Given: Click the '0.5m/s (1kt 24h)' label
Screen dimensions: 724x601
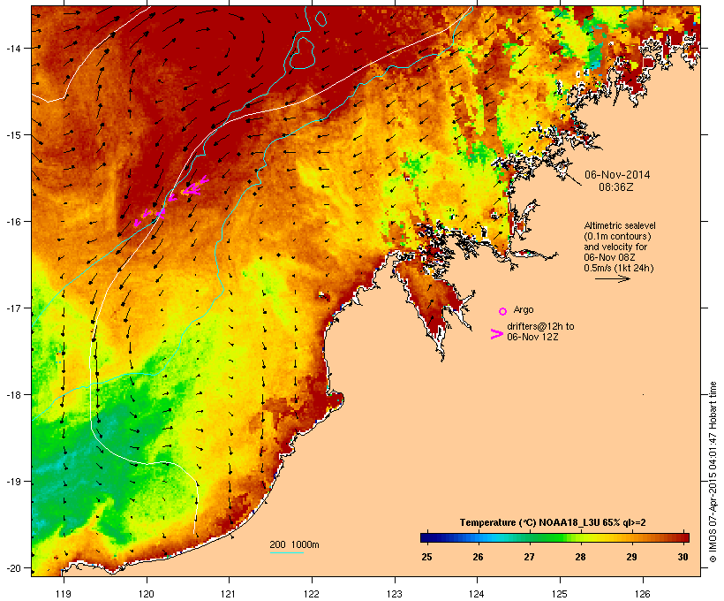Looking at the screenshot, I should (619, 268).
